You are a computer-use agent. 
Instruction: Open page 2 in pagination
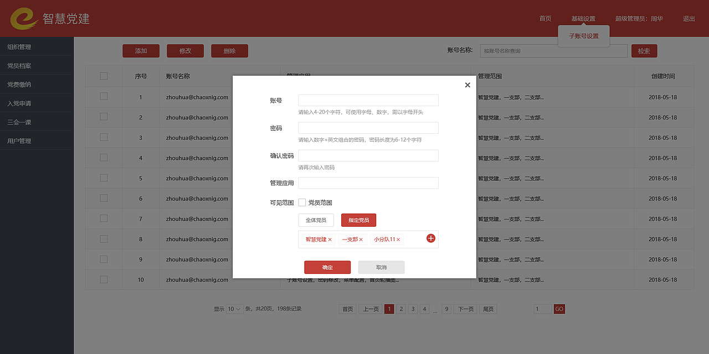[x=401, y=309]
